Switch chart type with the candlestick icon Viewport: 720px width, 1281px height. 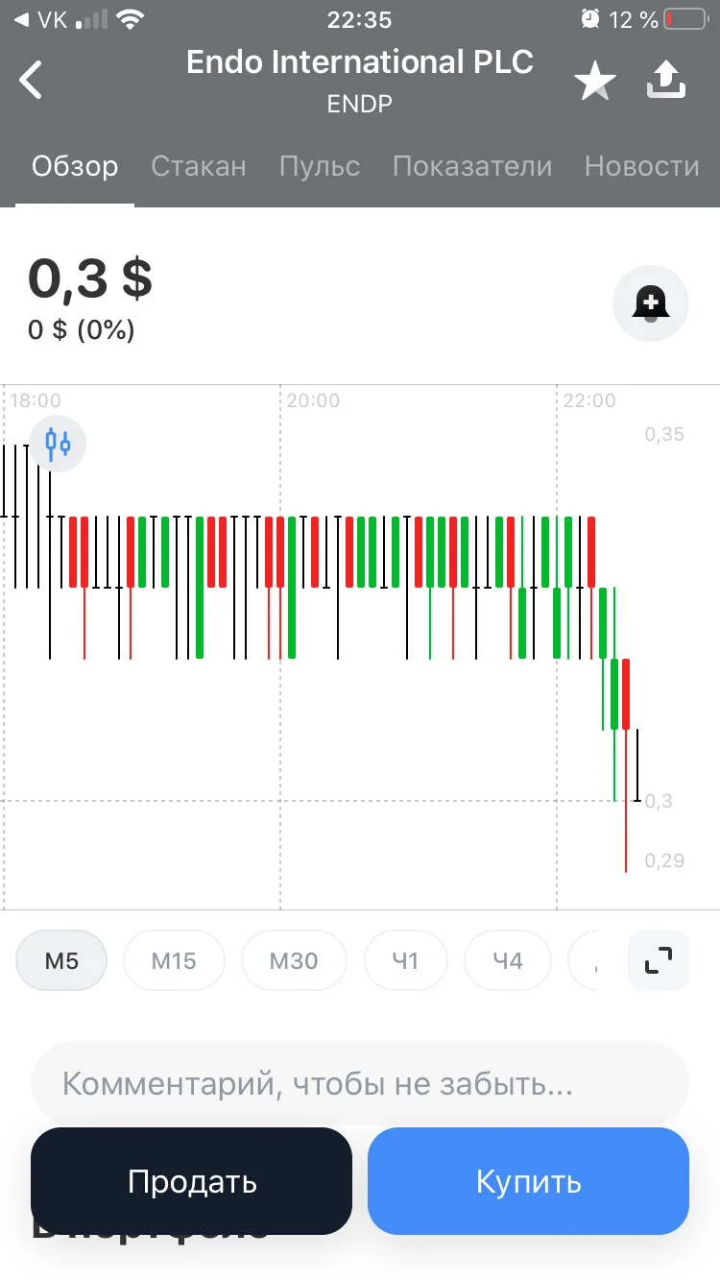(x=59, y=444)
